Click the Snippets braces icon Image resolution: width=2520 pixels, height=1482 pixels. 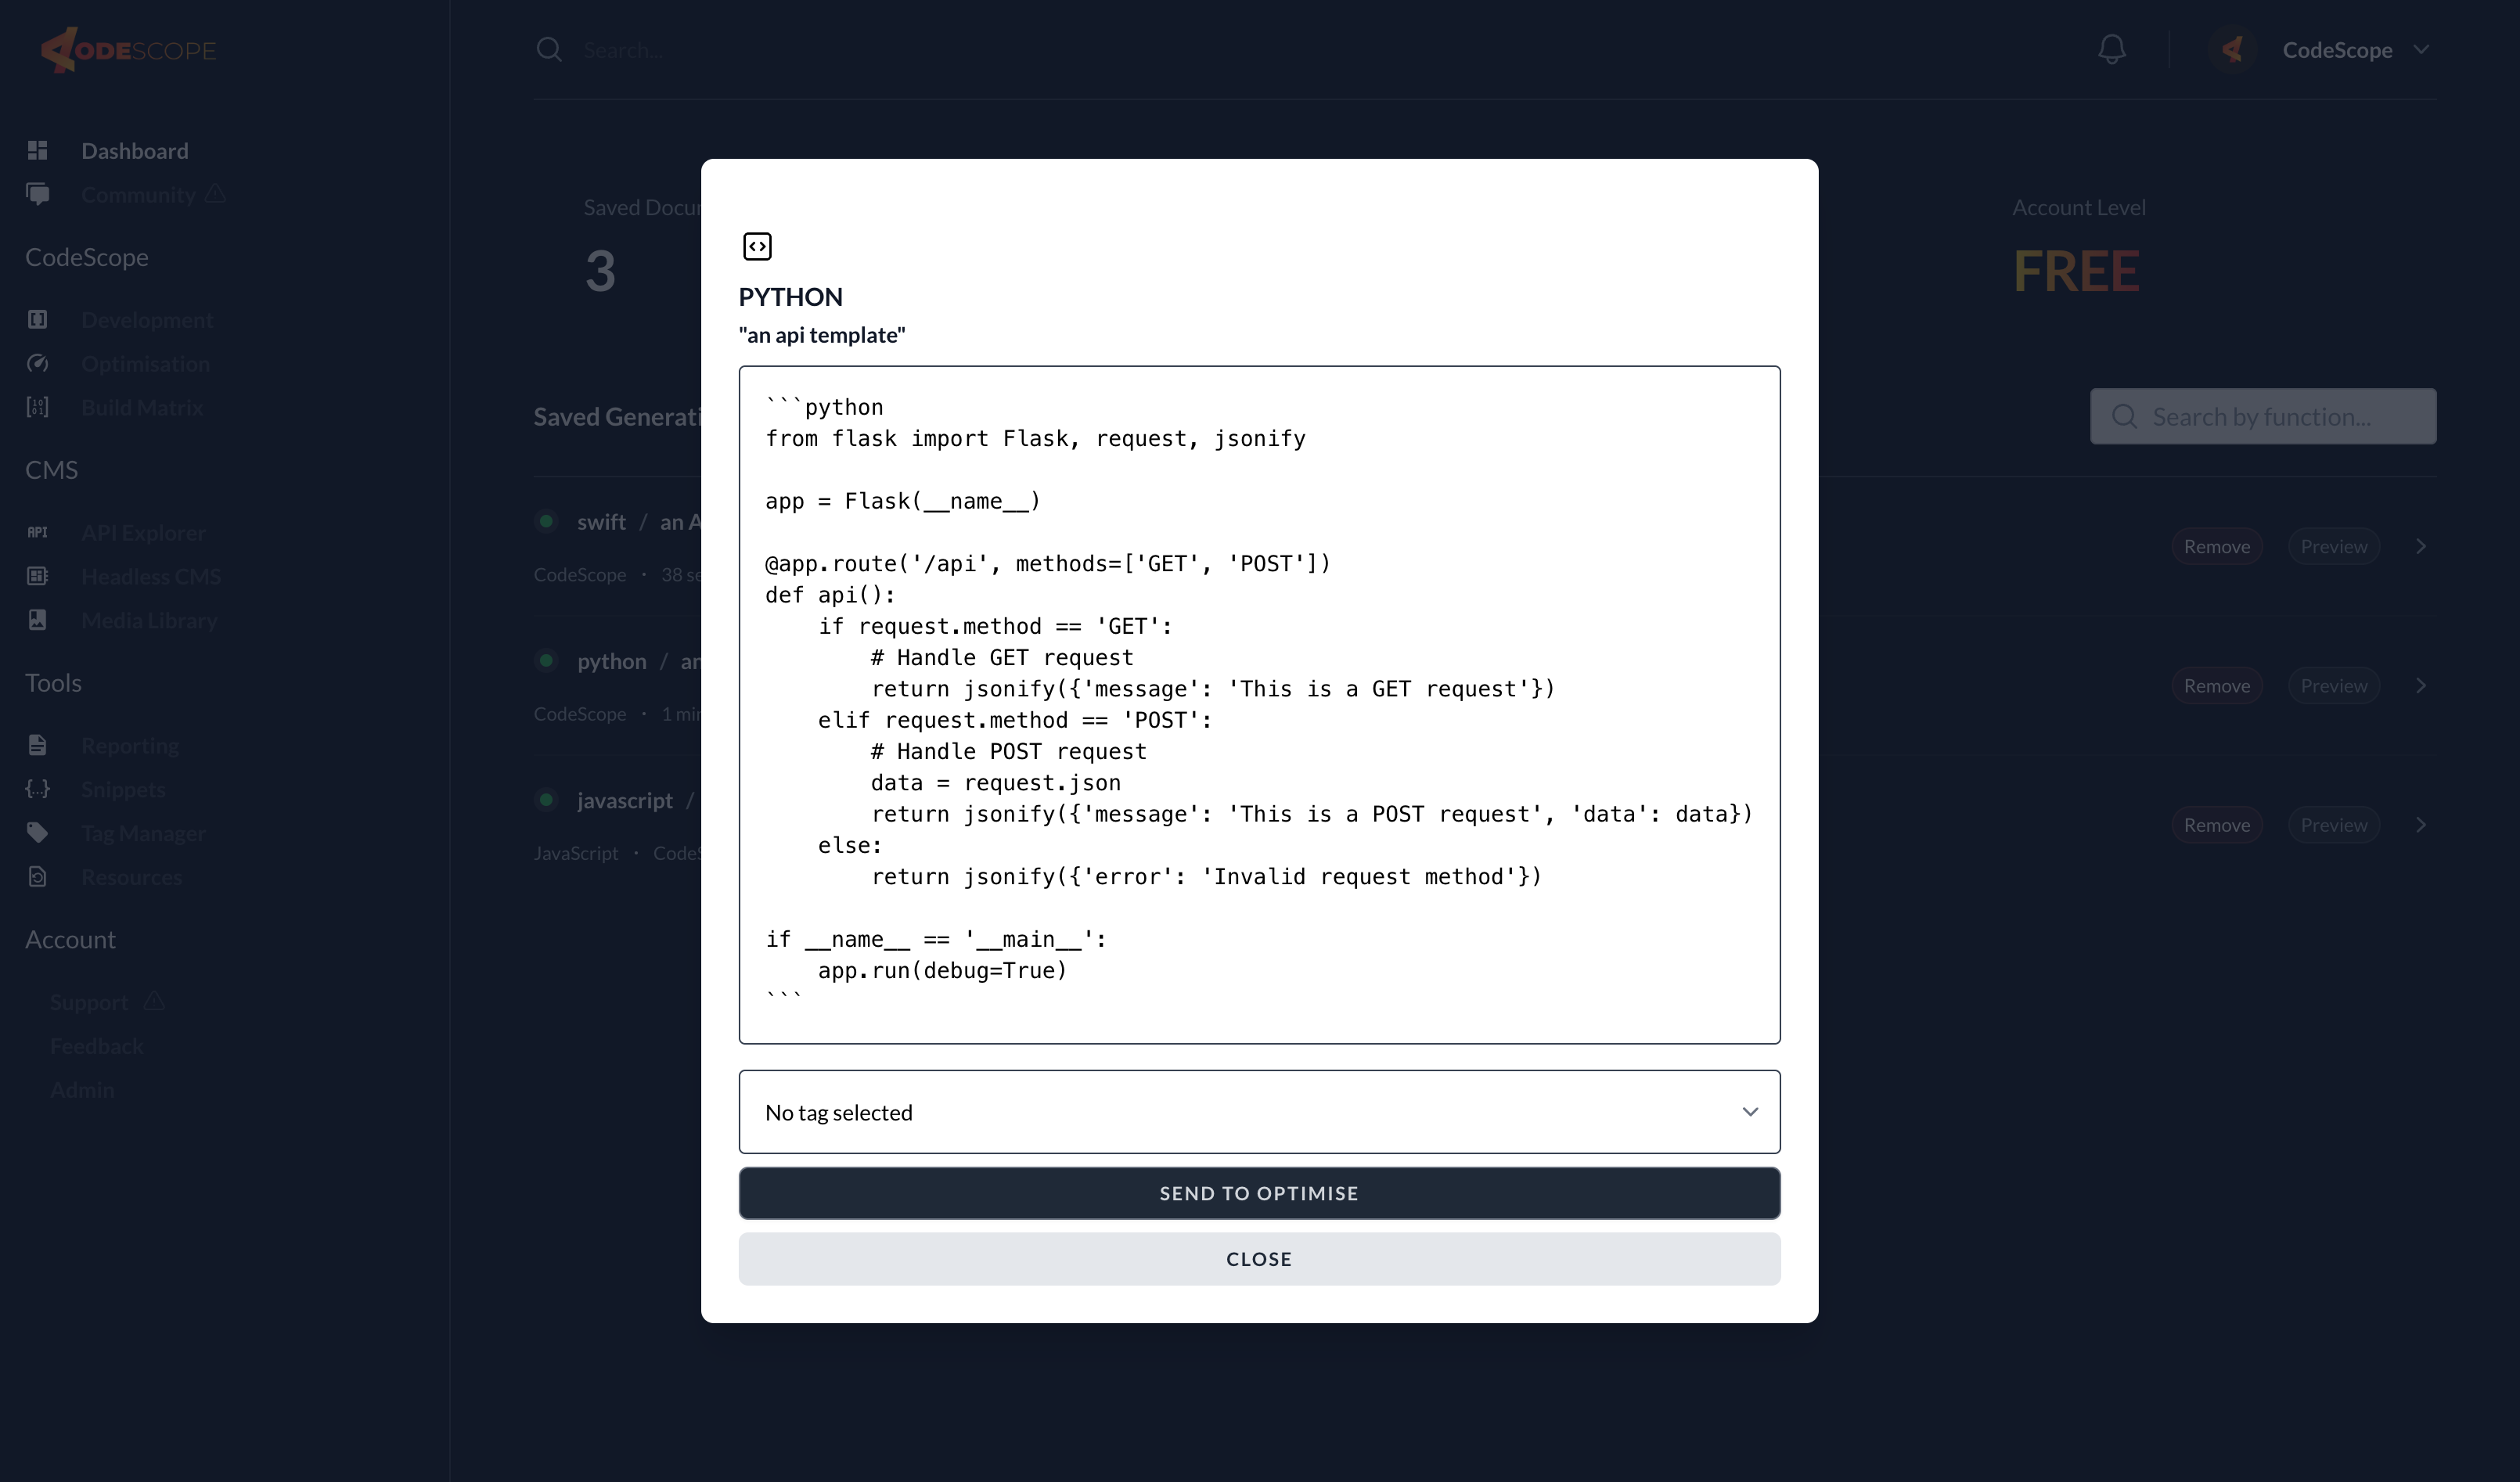38,789
